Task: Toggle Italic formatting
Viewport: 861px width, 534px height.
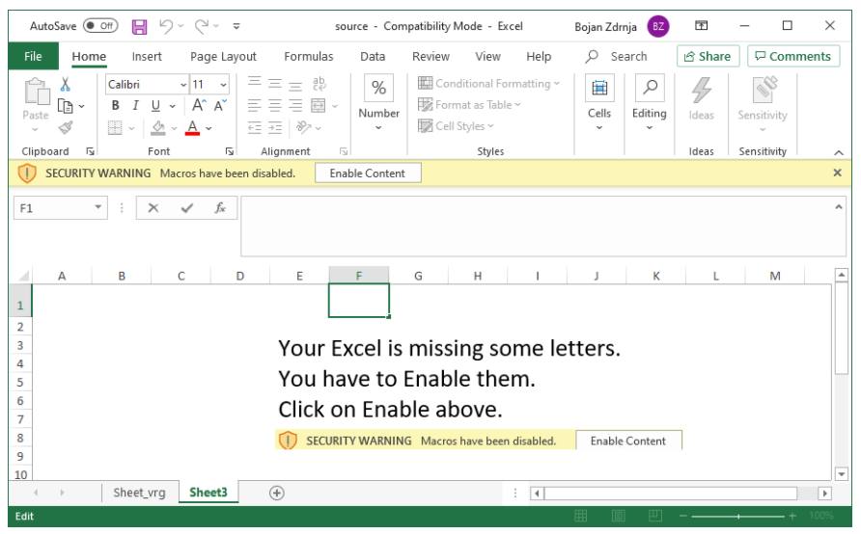Action: pos(136,105)
